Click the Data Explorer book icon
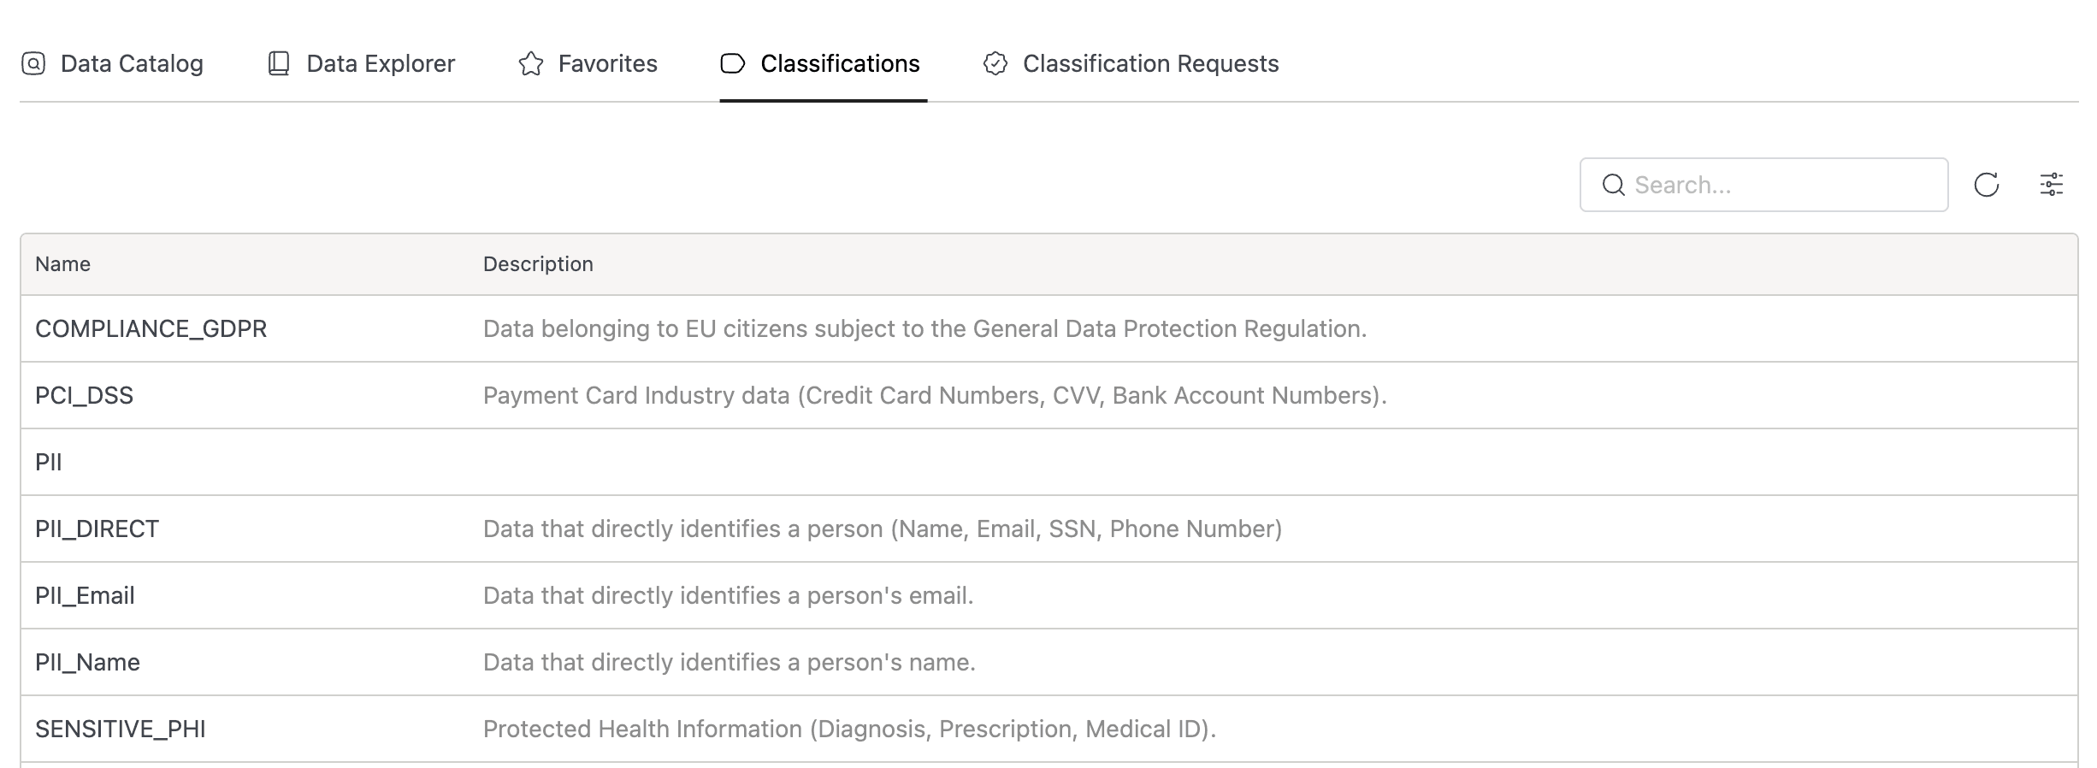Image resolution: width=2097 pixels, height=768 pixels. 279,63
